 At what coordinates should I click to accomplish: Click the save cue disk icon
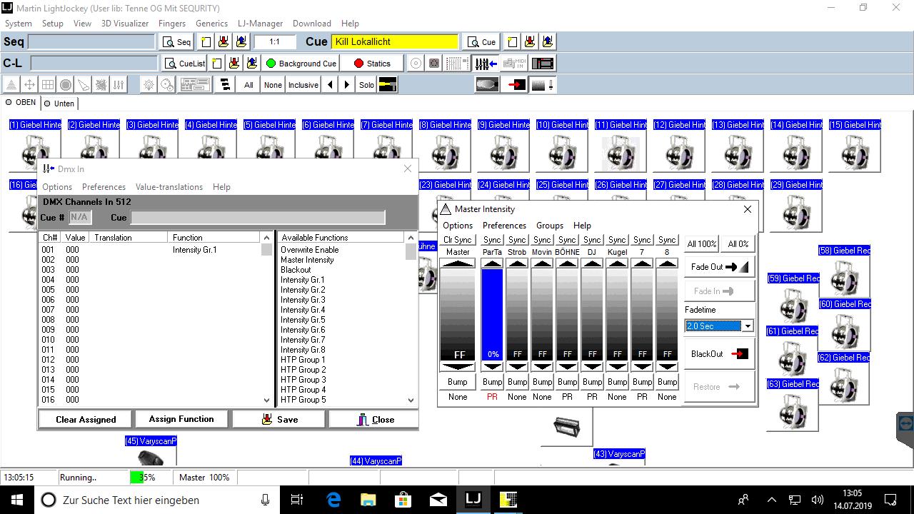pyautogui.click(x=529, y=41)
